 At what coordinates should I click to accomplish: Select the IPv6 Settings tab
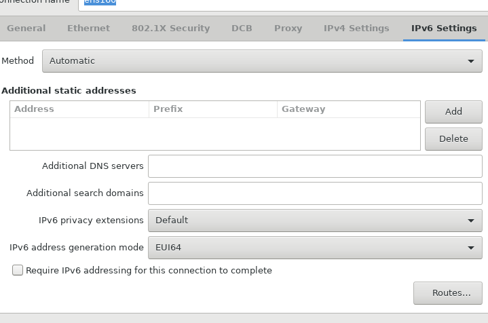click(x=444, y=28)
